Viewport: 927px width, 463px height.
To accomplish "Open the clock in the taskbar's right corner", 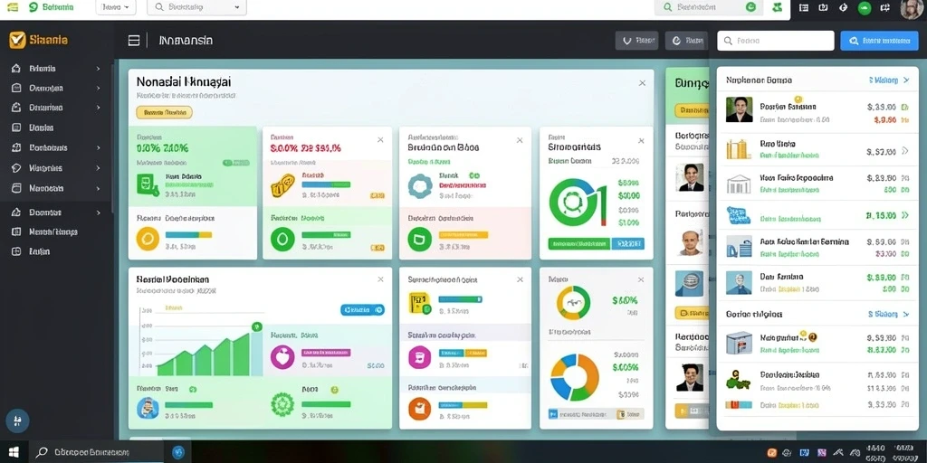I will pyautogui.click(x=875, y=453).
